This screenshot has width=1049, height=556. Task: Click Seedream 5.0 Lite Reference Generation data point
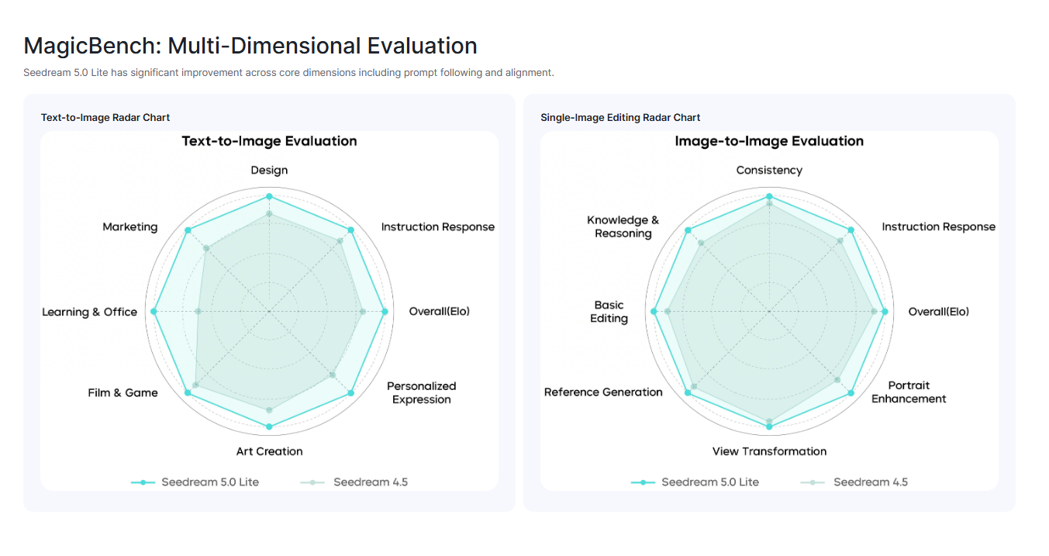point(688,393)
